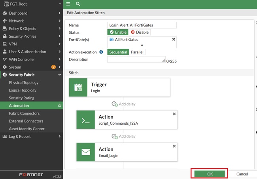Expand the VPN menu chevron
Image resolution: width=257 pixels, height=179 pixels.
(x=59, y=44)
